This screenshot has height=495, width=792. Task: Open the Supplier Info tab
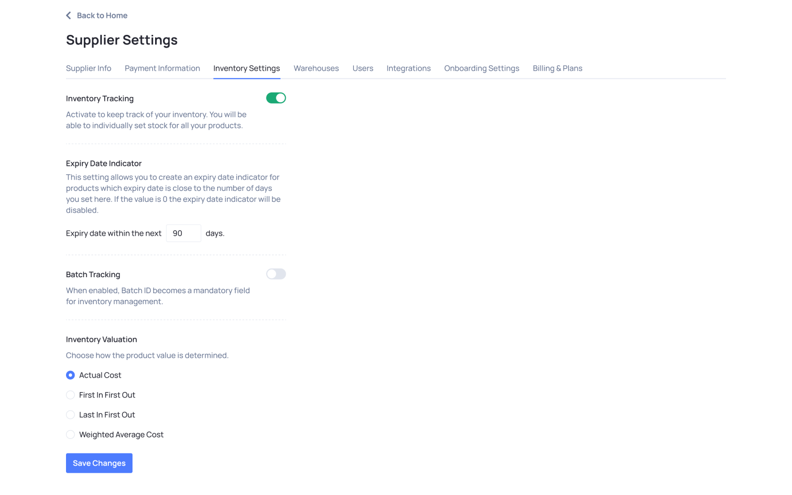(89, 68)
